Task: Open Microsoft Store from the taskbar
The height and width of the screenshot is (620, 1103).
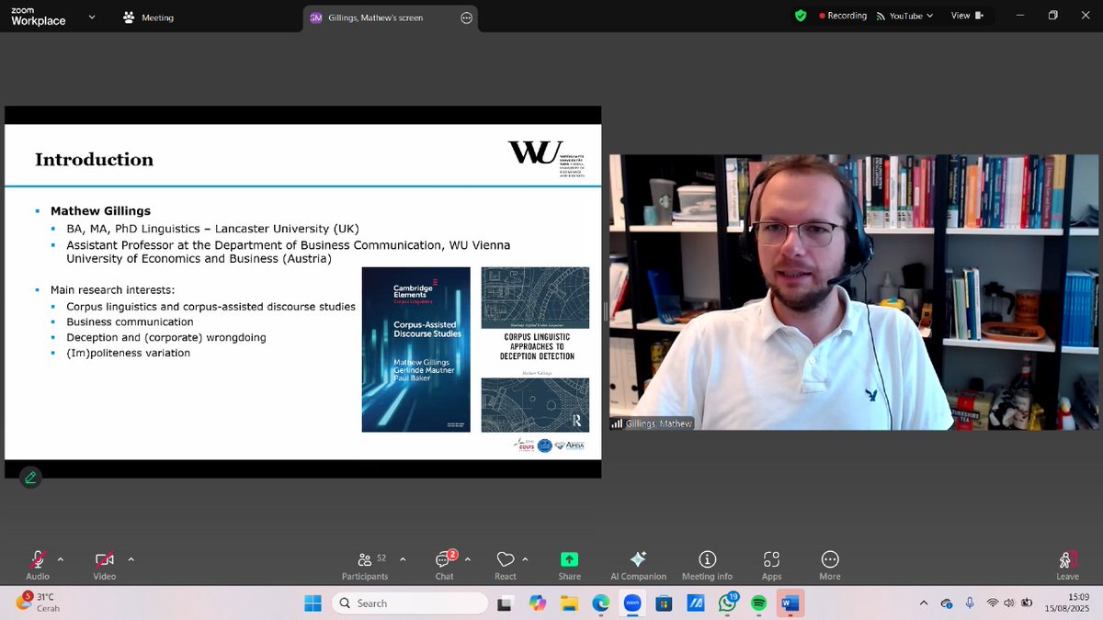Action: point(664,603)
